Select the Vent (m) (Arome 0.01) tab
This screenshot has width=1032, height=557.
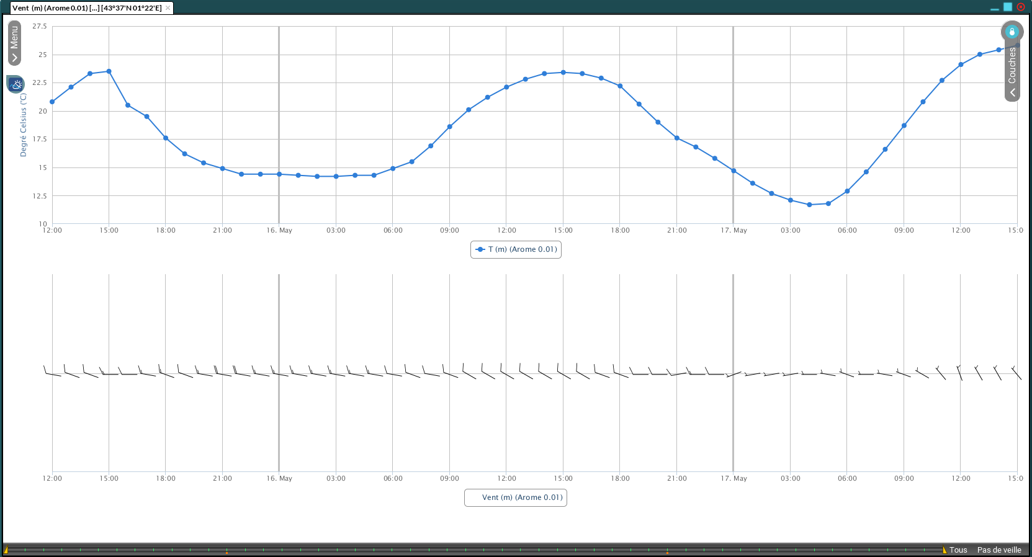point(87,8)
